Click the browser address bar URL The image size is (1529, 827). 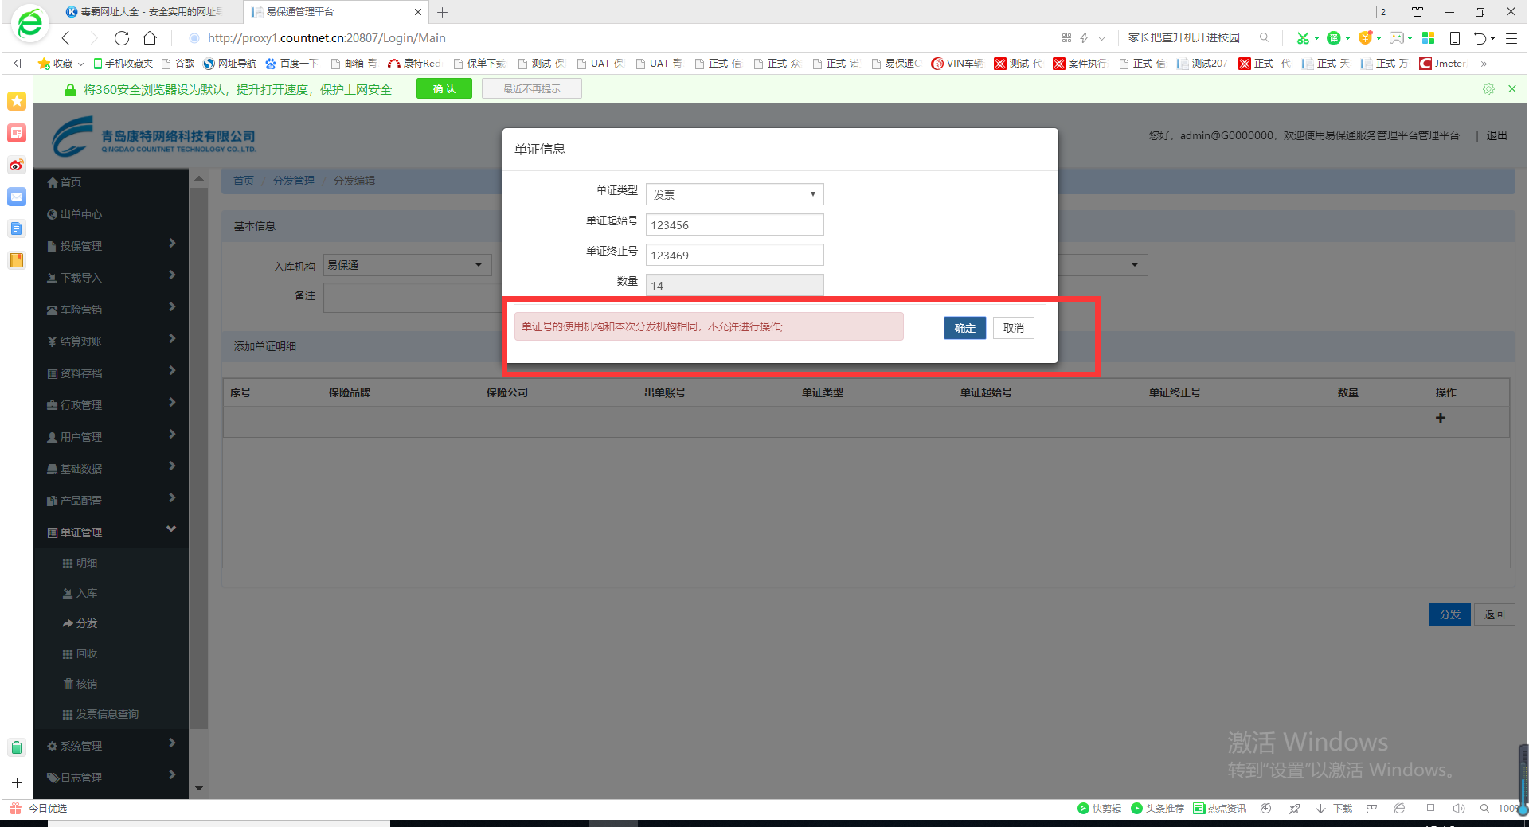pos(327,38)
